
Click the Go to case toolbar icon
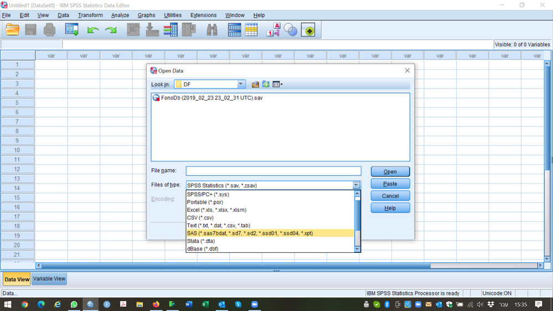coord(133,30)
